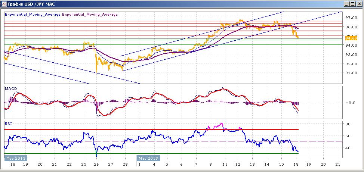This screenshot has height=172, width=364.
Task: Click the 96.00 price axis label
Action: 351,27
